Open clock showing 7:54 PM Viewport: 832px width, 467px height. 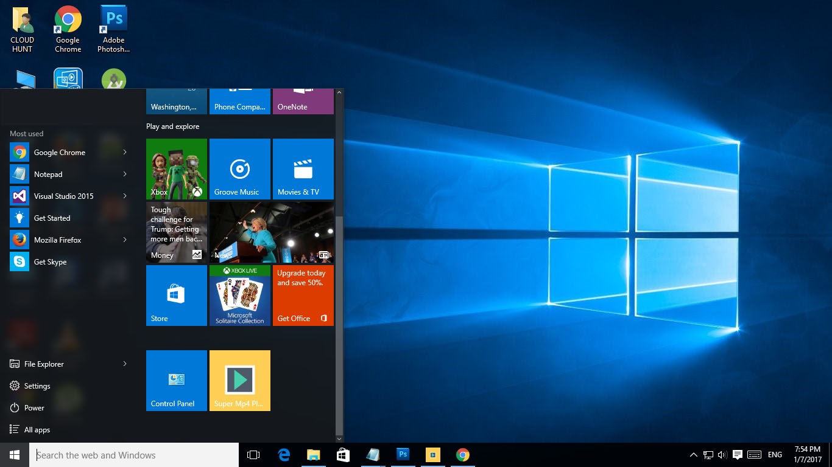click(x=808, y=455)
